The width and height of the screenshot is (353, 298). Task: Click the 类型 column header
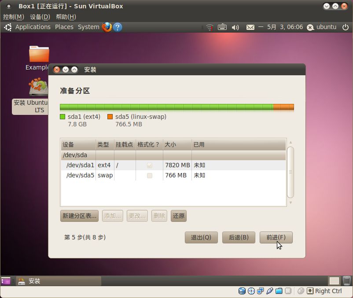105,144
